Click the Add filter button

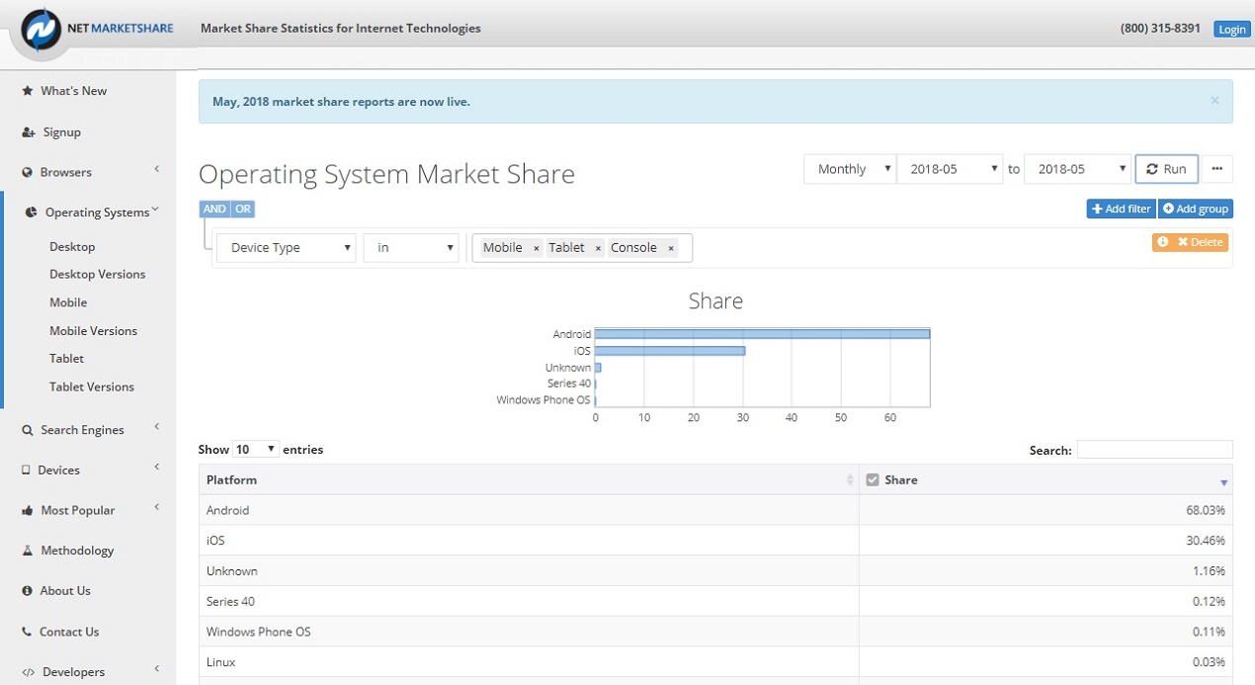click(x=1121, y=209)
